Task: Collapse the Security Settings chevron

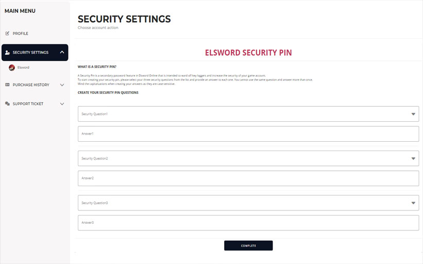Action: [62, 52]
